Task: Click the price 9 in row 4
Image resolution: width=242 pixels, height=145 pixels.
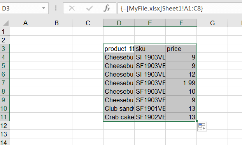Action: 181,57
